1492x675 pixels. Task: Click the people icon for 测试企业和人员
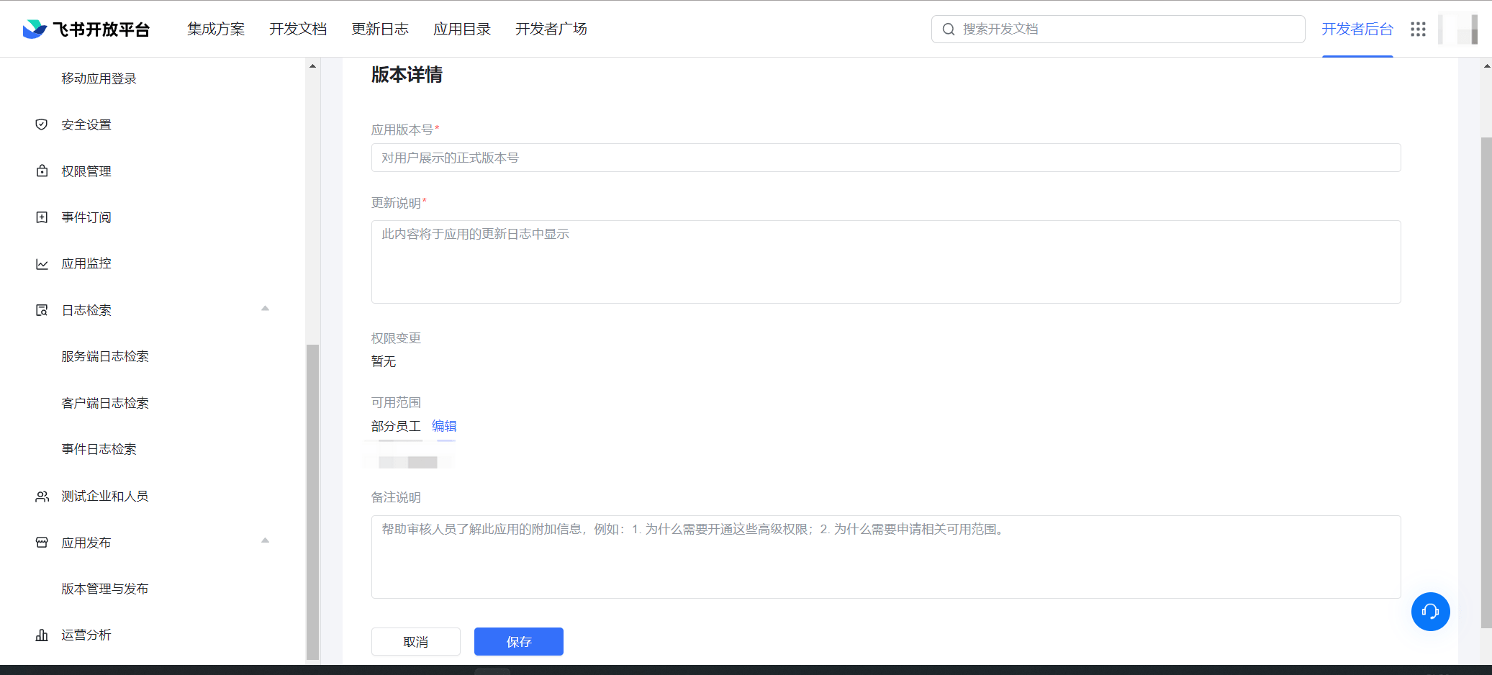tap(42, 497)
